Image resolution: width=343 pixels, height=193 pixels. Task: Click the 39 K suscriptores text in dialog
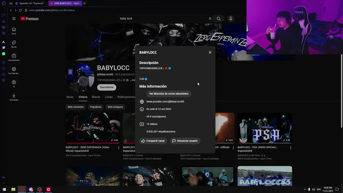pyautogui.click(x=156, y=117)
